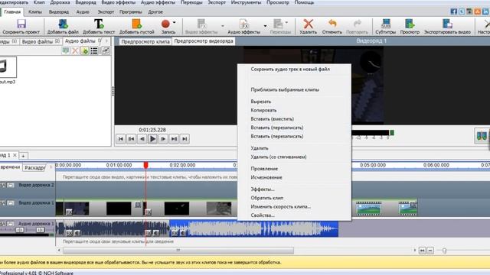
Task: Click the FX icon on the first video clip
Action: tap(69, 212)
